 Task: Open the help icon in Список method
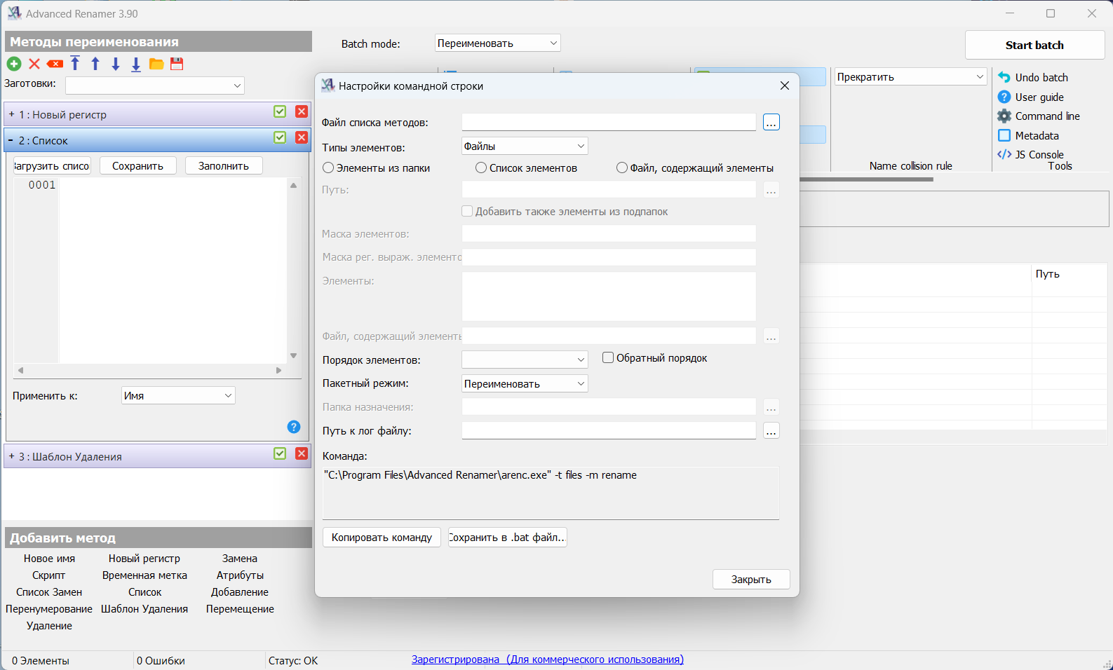294,427
